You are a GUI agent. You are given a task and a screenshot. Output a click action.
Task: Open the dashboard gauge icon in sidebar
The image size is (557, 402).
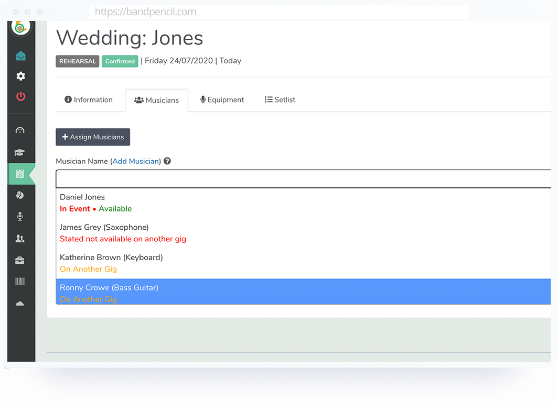point(20,130)
